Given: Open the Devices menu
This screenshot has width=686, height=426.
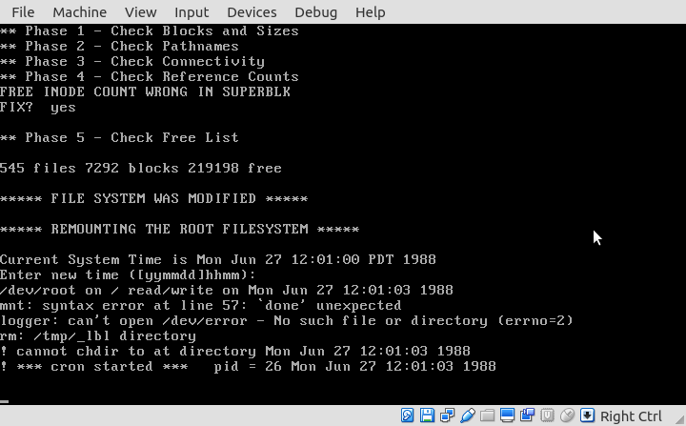Looking at the screenshot, I should (x=252, y=12).
